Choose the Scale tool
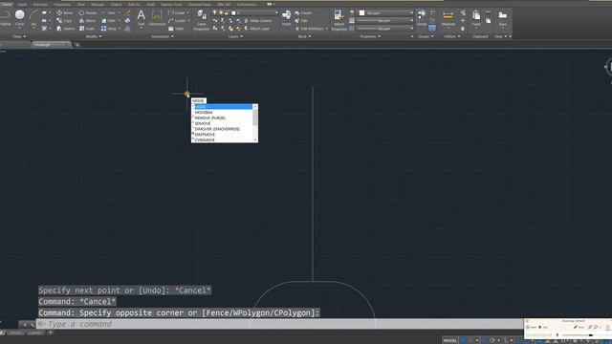 pyautogui.click(x=87, y=29)
